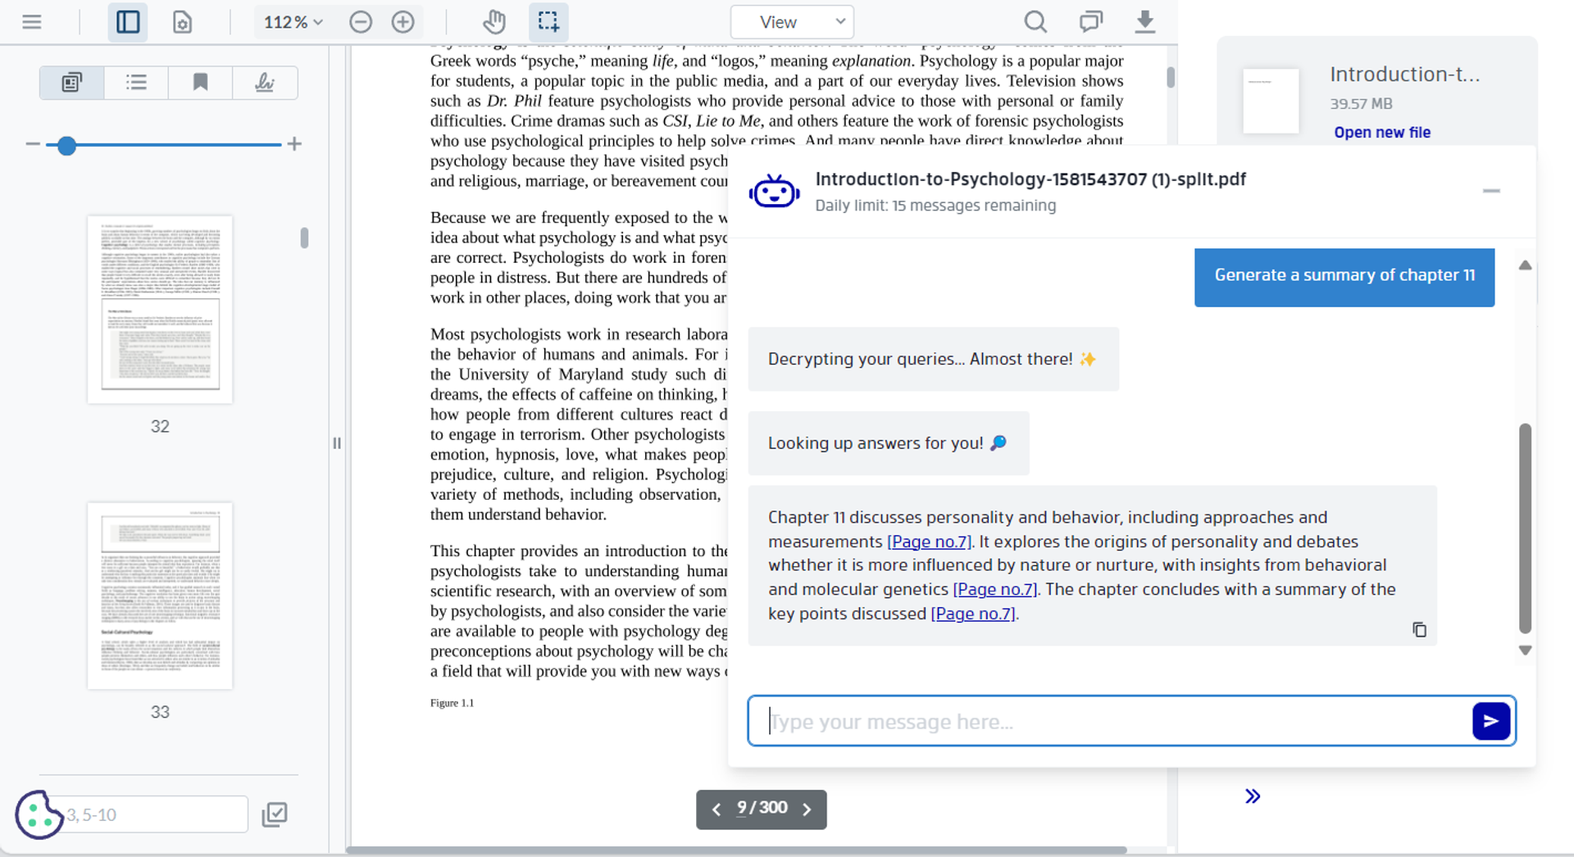The width and height of the screenshot is (1574, 857).
Task: Toggle multi-select pages checkbox icon
Action: tap(275, 814)
